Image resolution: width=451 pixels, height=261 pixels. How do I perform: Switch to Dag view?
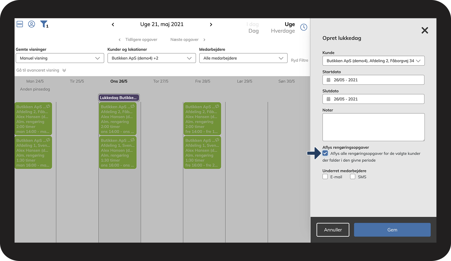tap(253, 31)
